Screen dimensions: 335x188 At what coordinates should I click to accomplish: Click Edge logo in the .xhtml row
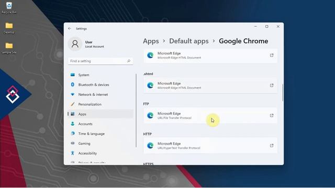pyautogui.click(x=150, y=85)
